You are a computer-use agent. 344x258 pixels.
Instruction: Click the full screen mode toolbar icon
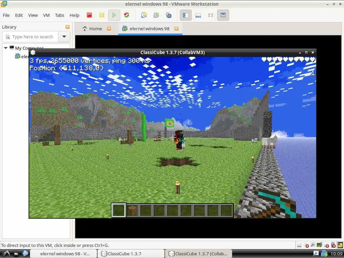211,15
